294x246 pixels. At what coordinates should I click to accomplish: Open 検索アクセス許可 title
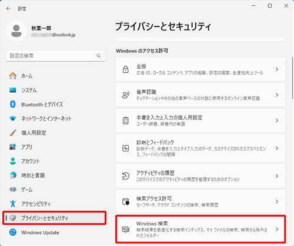(x=154, y=198)
